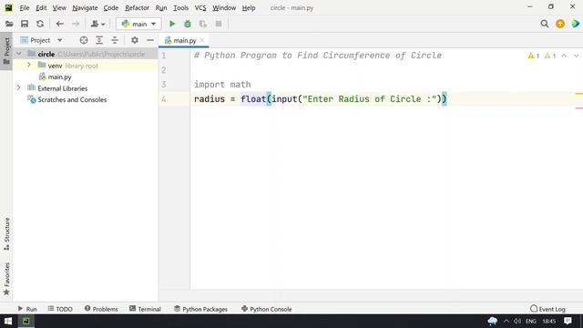
Task: Click the import math line
Action: [x=222, y=85]
